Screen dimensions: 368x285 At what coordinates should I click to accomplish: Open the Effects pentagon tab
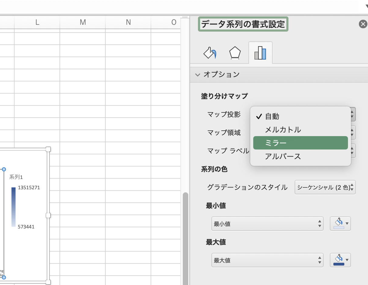point(235,53)
